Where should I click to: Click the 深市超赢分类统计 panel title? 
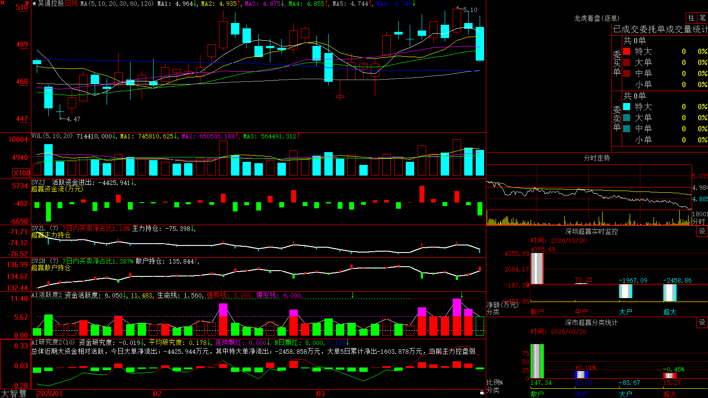(x=592, y=322)
